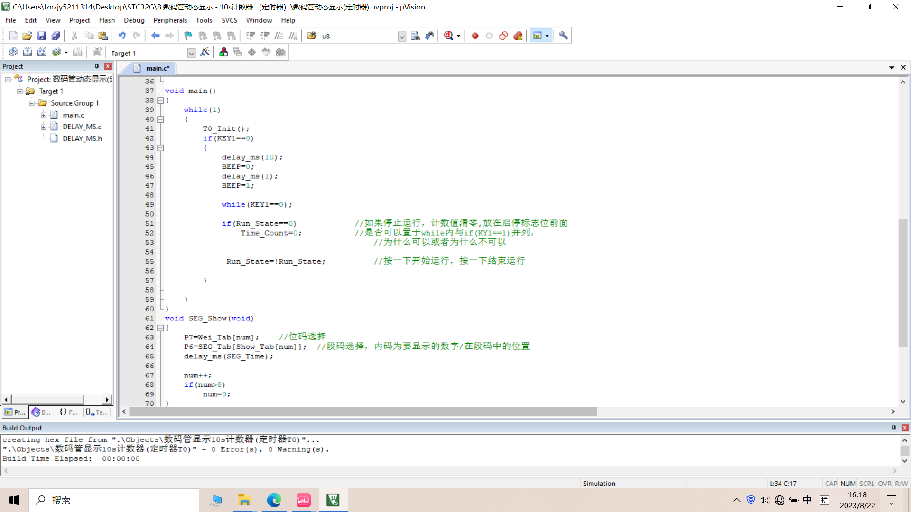911x512 pixels.
Task: Save all files icon
Action: (56, 36)
